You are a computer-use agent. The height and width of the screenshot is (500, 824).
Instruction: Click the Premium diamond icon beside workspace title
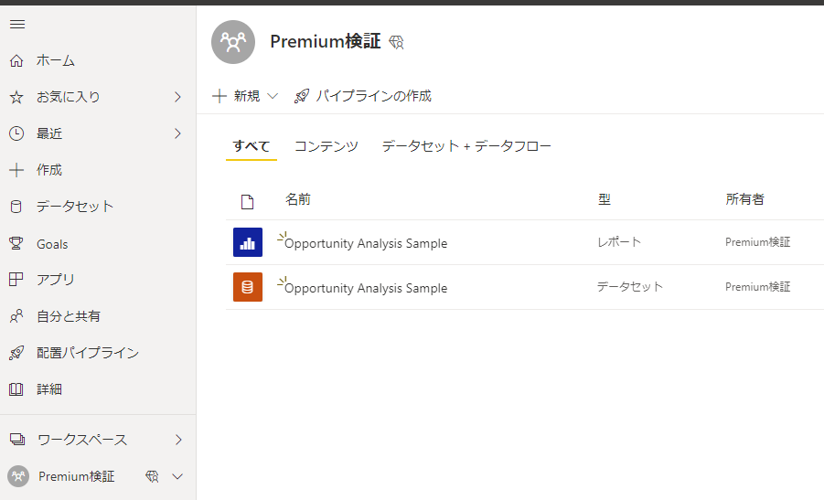tap(396, 42)
